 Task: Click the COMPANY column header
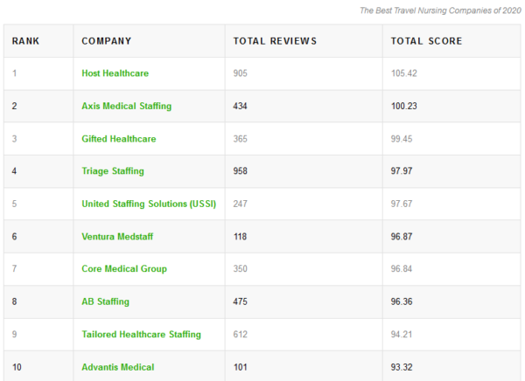pos(107,41)
